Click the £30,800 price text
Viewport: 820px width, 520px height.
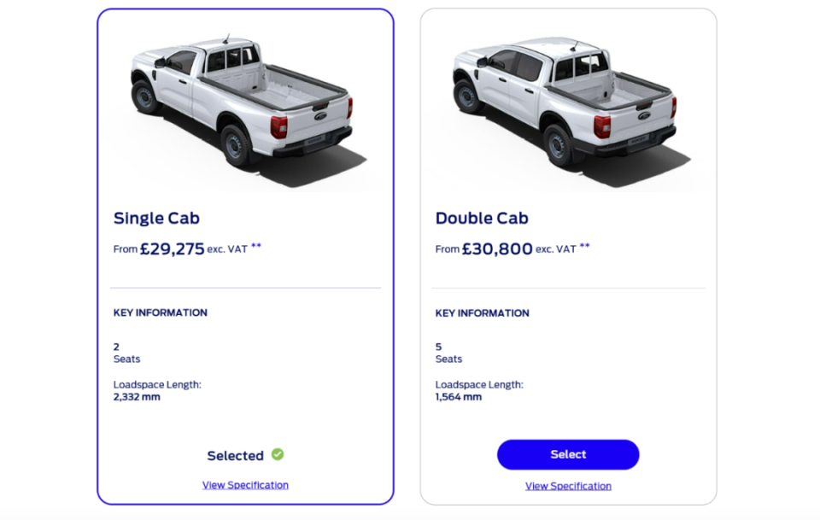tap(497, 248)
